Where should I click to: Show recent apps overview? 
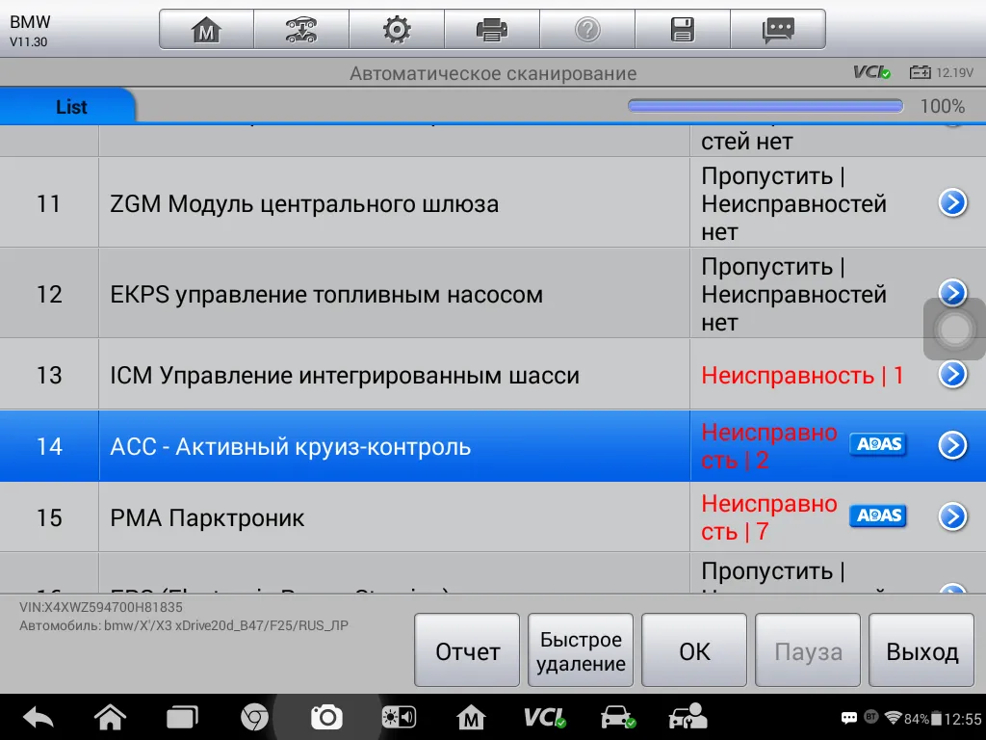coord(182,717)
